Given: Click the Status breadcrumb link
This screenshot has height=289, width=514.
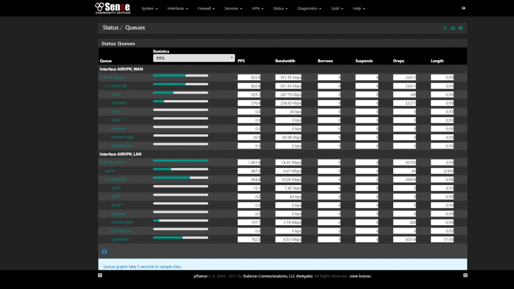Looking at the screenshot, I should pos(111,28).
